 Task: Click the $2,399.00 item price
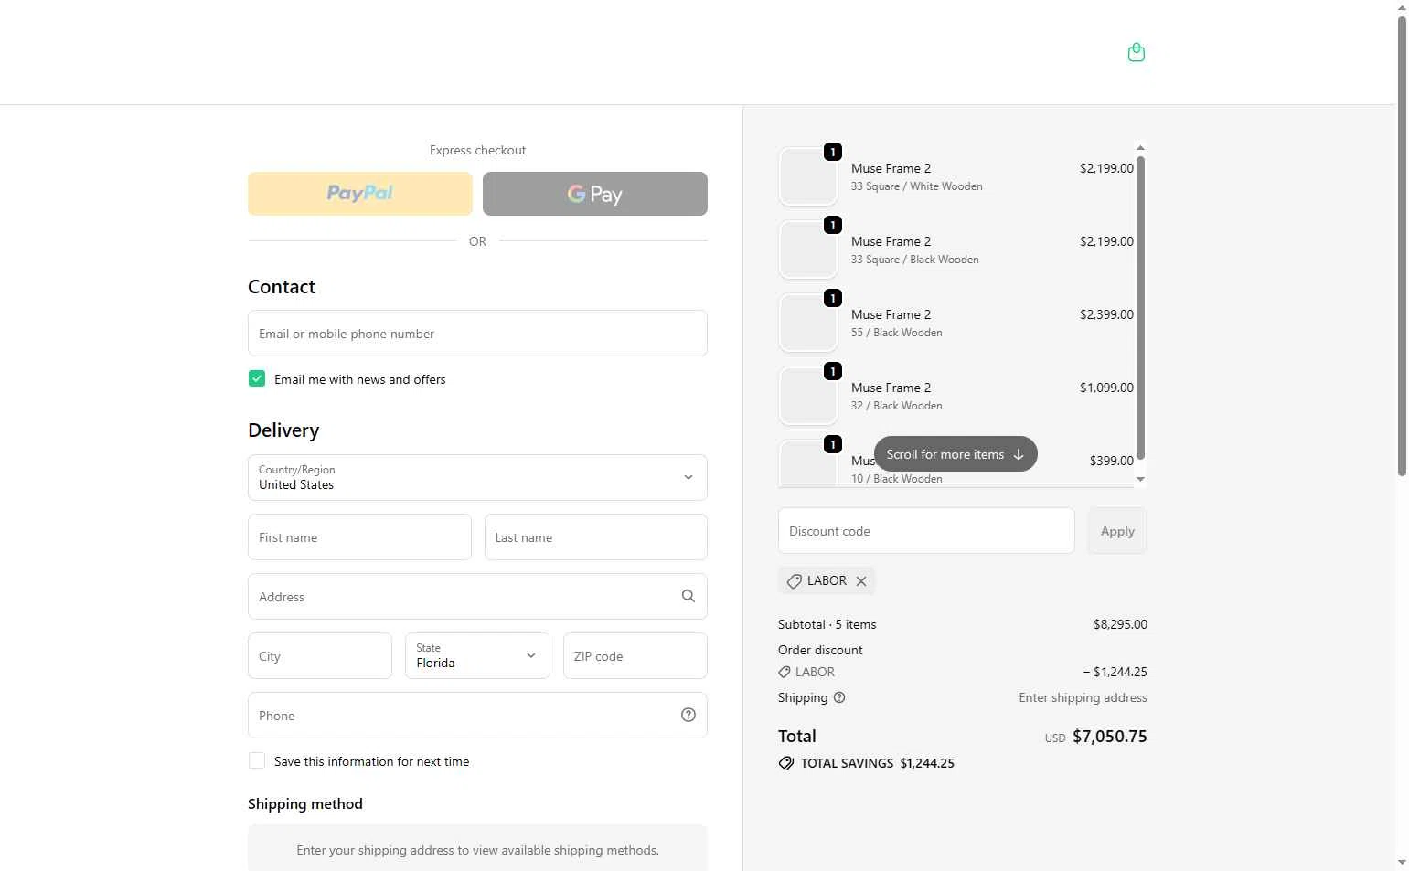pyautogui.click(x=1106, y=314)
